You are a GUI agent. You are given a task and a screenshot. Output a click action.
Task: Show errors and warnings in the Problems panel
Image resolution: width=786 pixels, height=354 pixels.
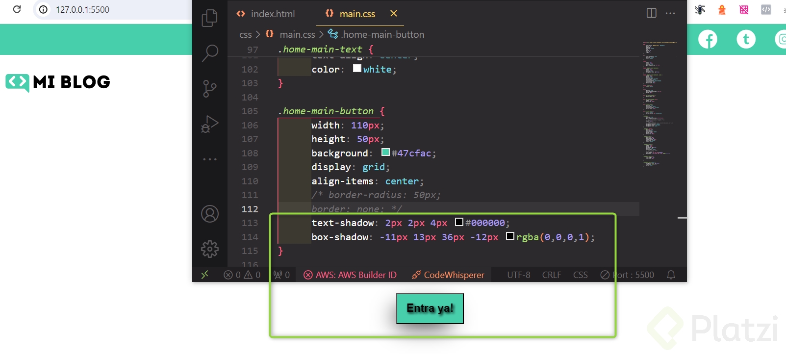tap(242, 275)
